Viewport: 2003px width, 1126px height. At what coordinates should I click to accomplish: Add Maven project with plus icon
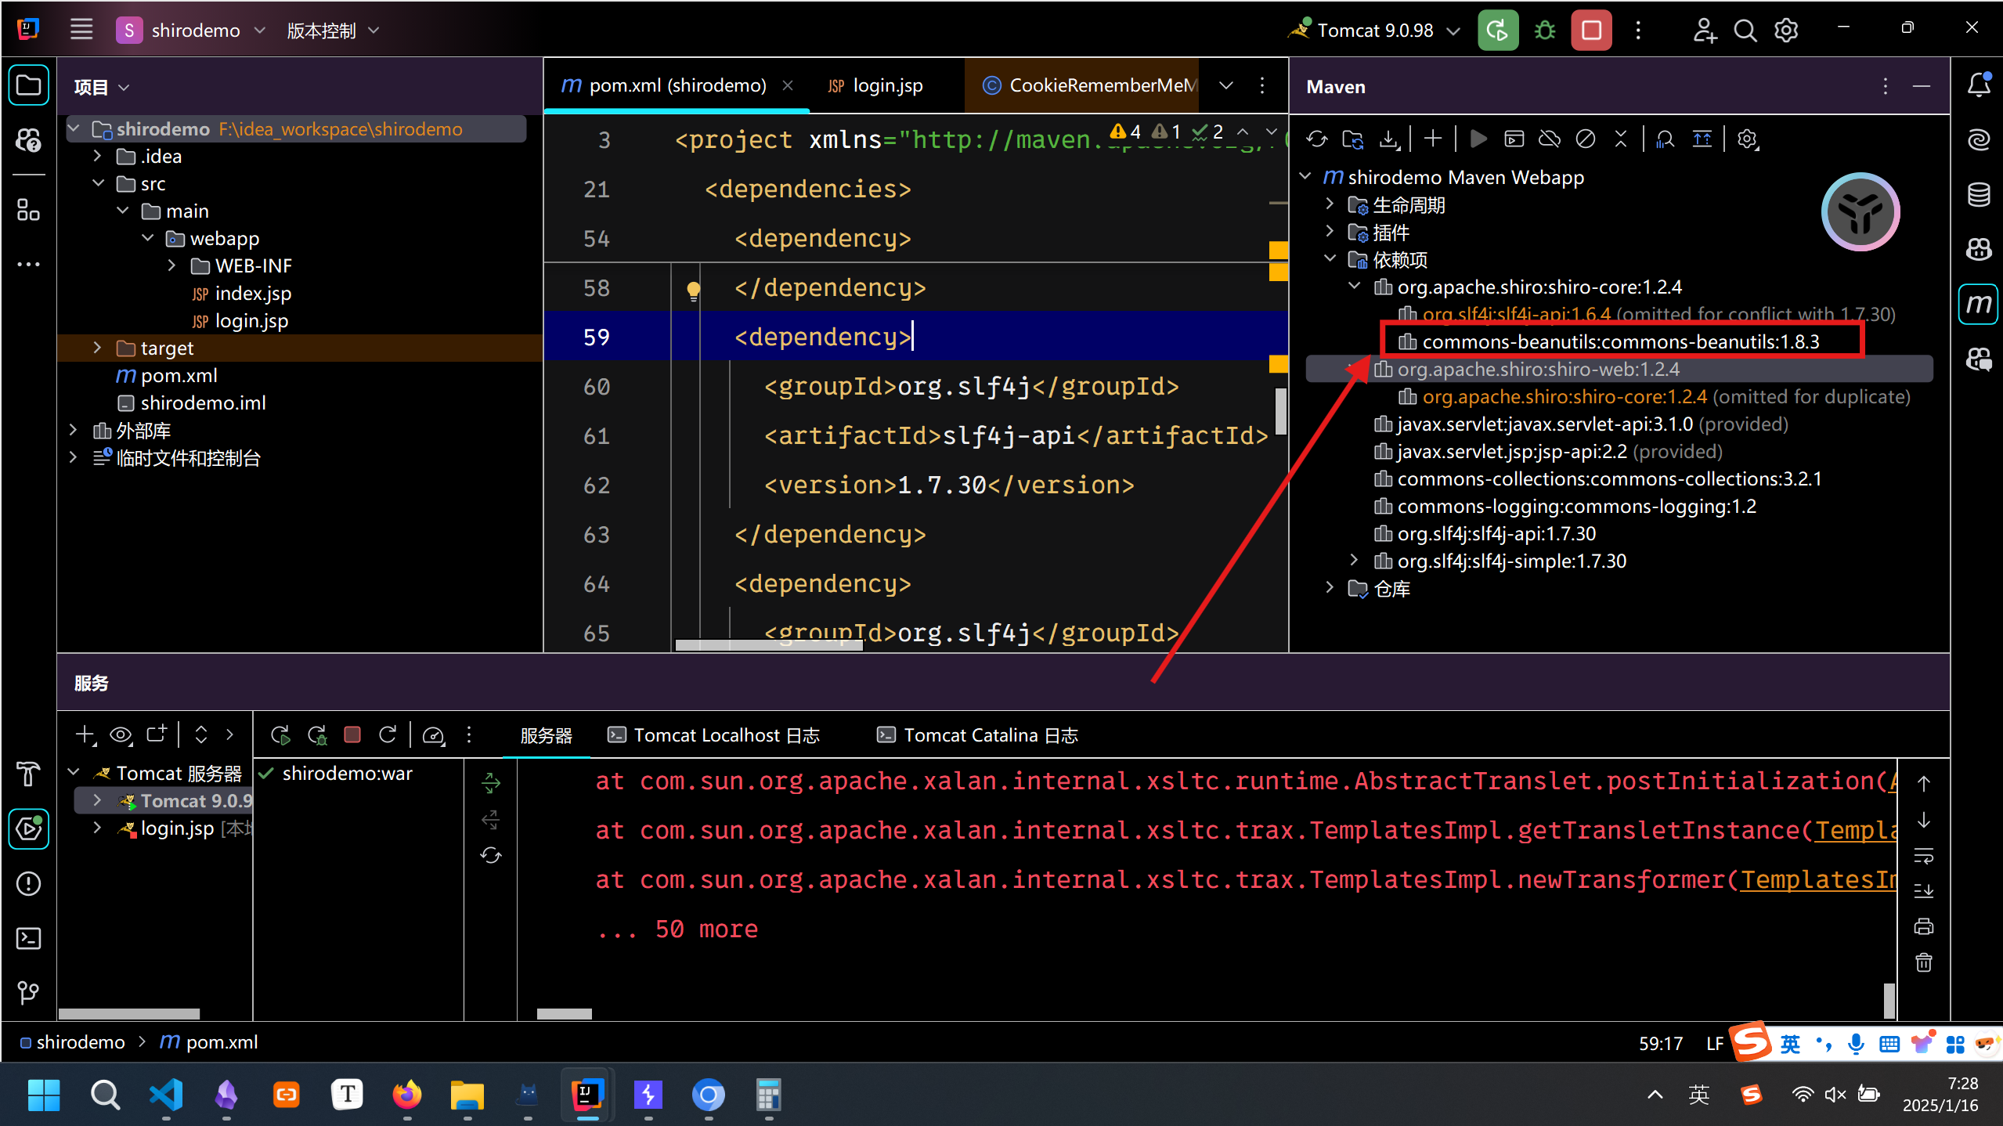(x=1433, y=139)
